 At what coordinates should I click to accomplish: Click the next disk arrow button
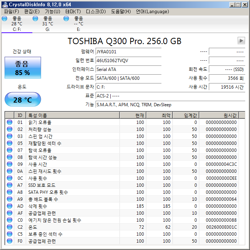pyautogui.click(x=241, y=40)
